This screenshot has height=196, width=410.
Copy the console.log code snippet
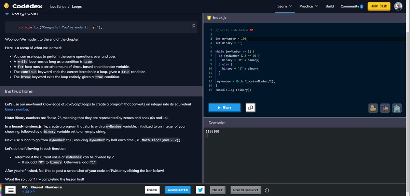point(193,26)
